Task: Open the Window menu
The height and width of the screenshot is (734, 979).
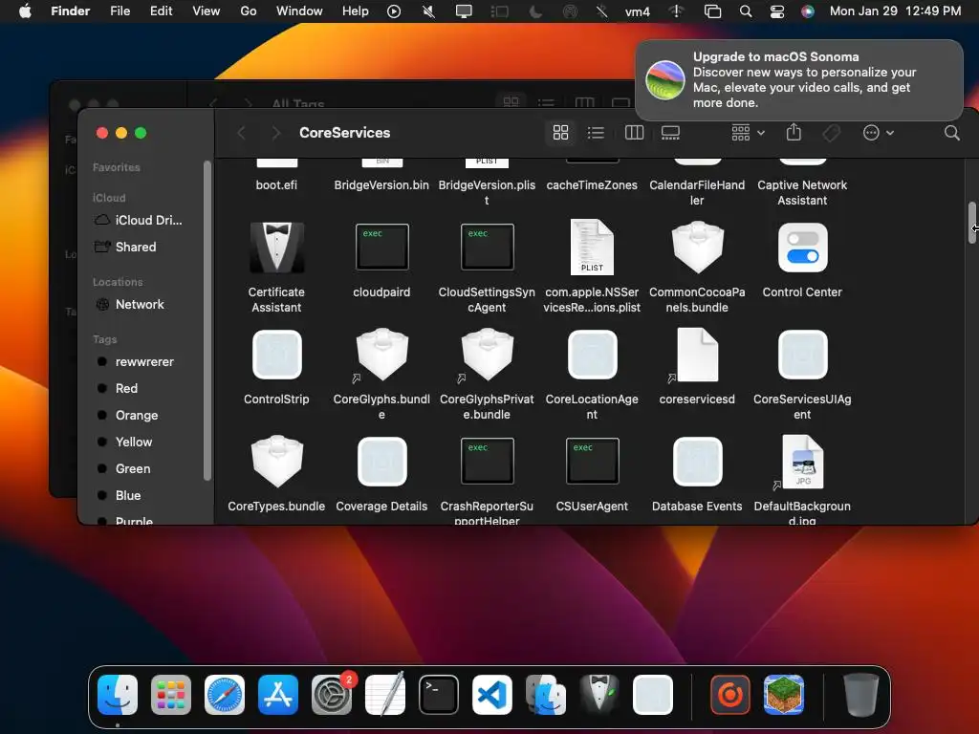Action: (299, 11)
